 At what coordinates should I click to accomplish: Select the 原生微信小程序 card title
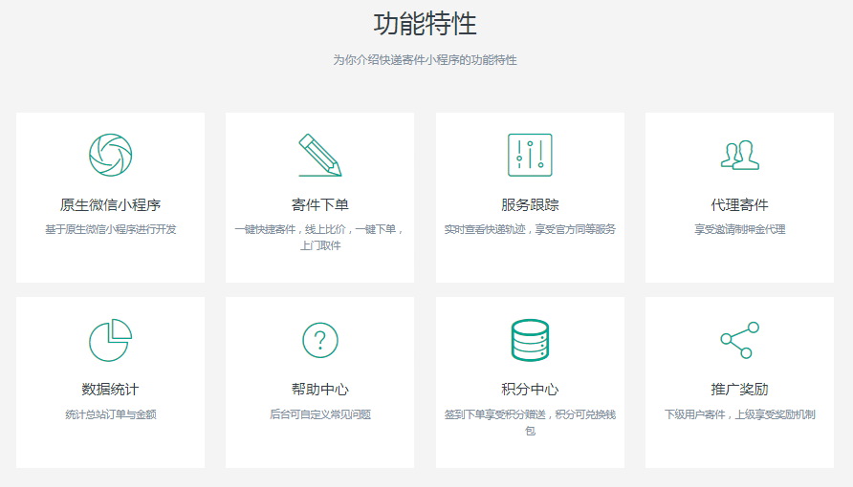[110, 205]
